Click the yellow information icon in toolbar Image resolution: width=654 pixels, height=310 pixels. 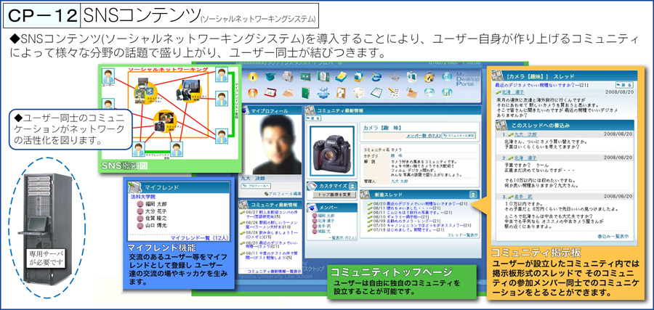[x=253, y=77]
